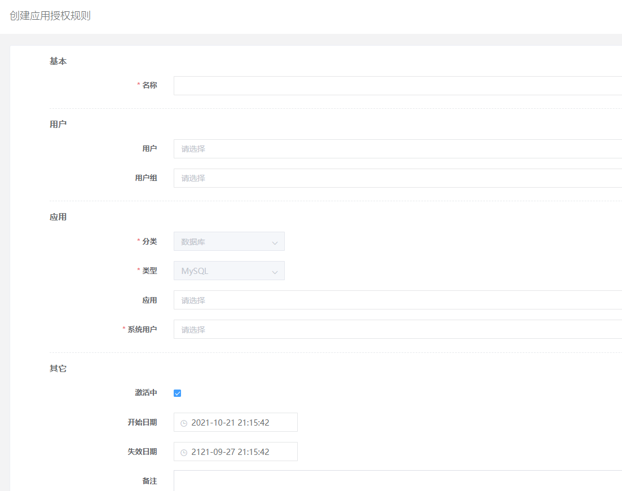
Task: Open the 系统用户 system user select field
Action: coord(398,329)
